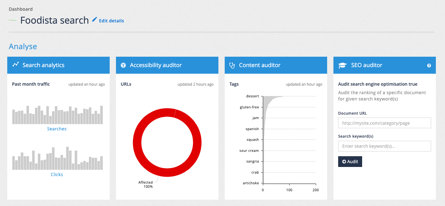Screen dimensions: 445x206
Task: Open the Clicks traffic view
Action: pos(57,174)
